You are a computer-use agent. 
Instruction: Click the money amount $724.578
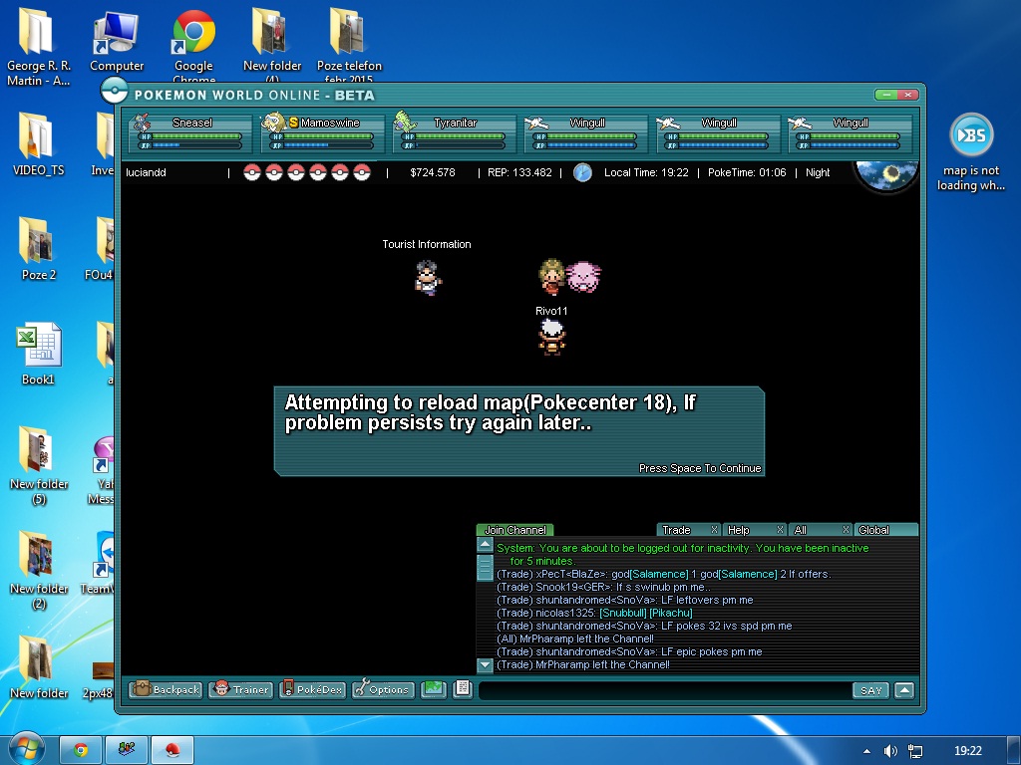point(433,172)
